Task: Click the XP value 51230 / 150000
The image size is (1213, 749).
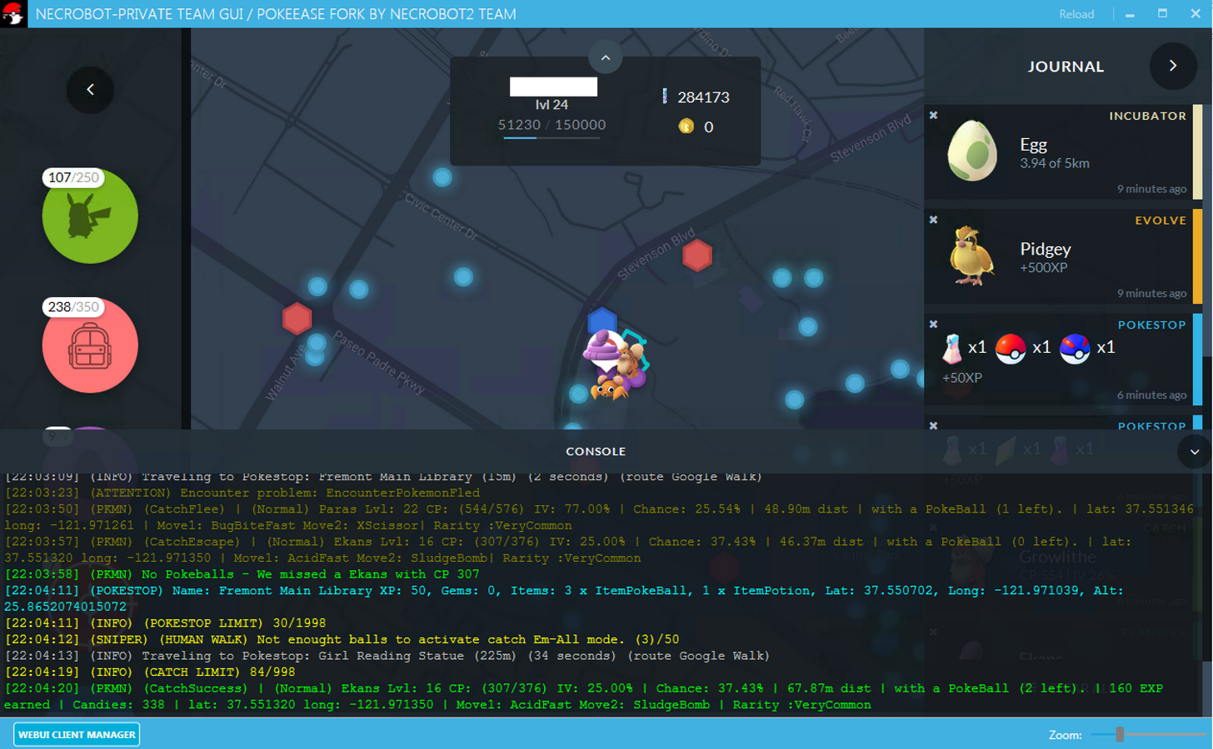Action: 552,125
